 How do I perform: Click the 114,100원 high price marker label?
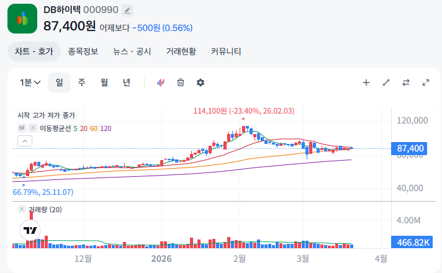point(244,111)
